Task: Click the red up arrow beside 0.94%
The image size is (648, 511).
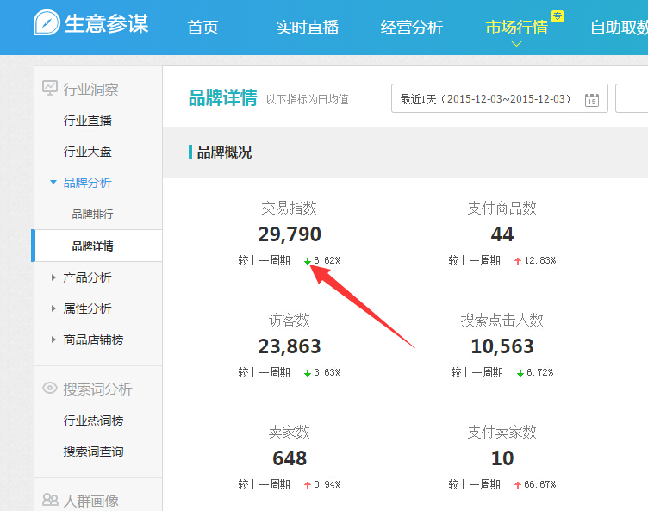Action: point(308,484)
